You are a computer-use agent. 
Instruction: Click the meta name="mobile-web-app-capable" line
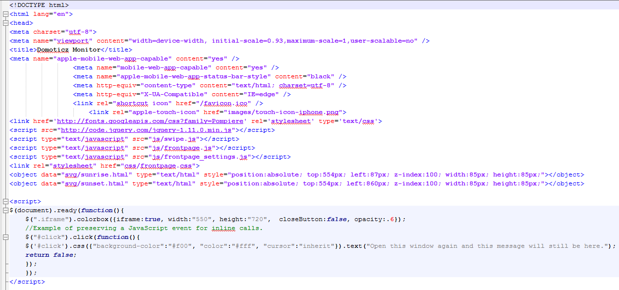point(176,67)
